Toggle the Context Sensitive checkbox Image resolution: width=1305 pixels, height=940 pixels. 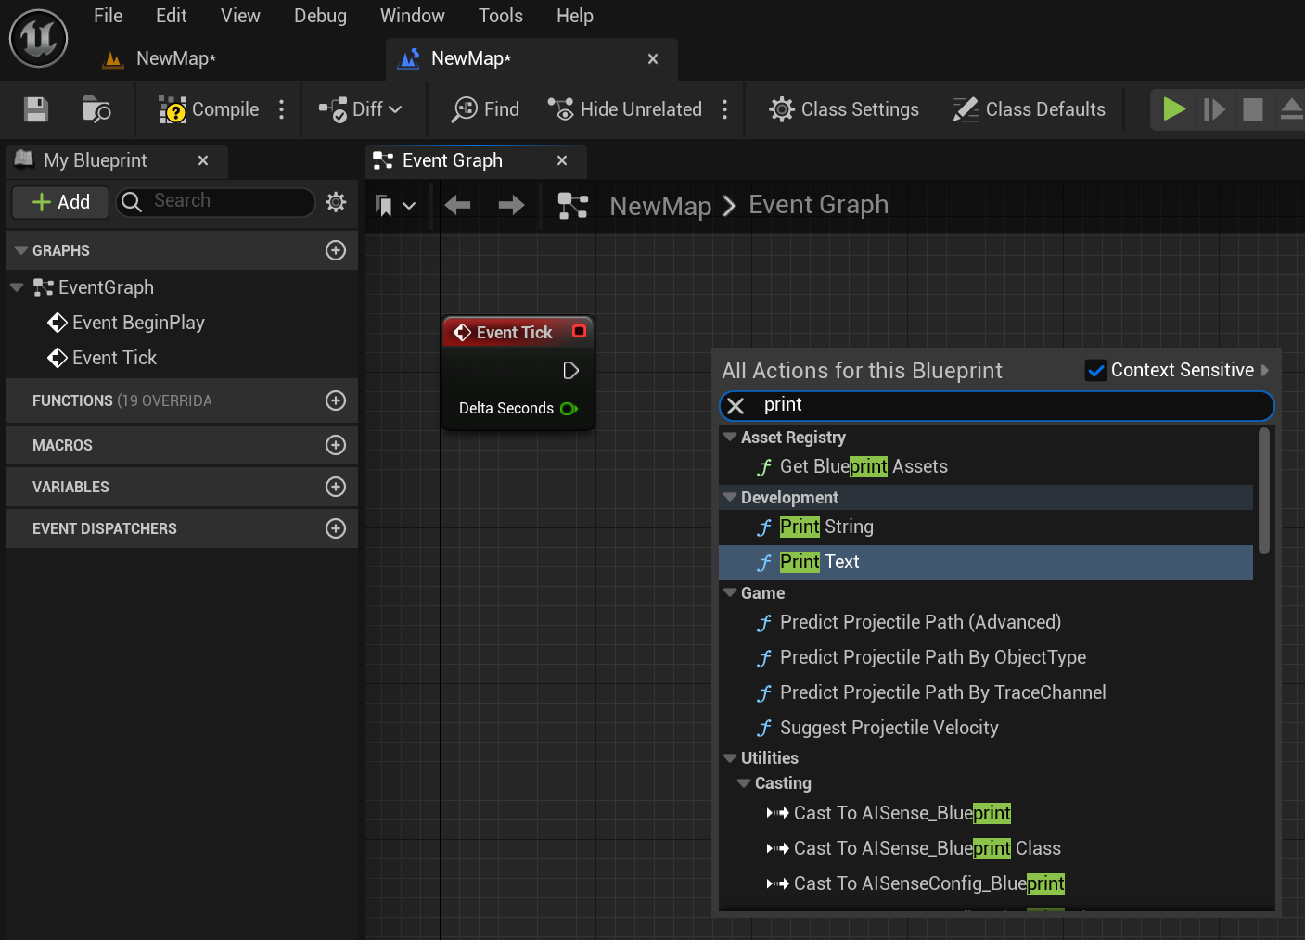(1096, 371)
